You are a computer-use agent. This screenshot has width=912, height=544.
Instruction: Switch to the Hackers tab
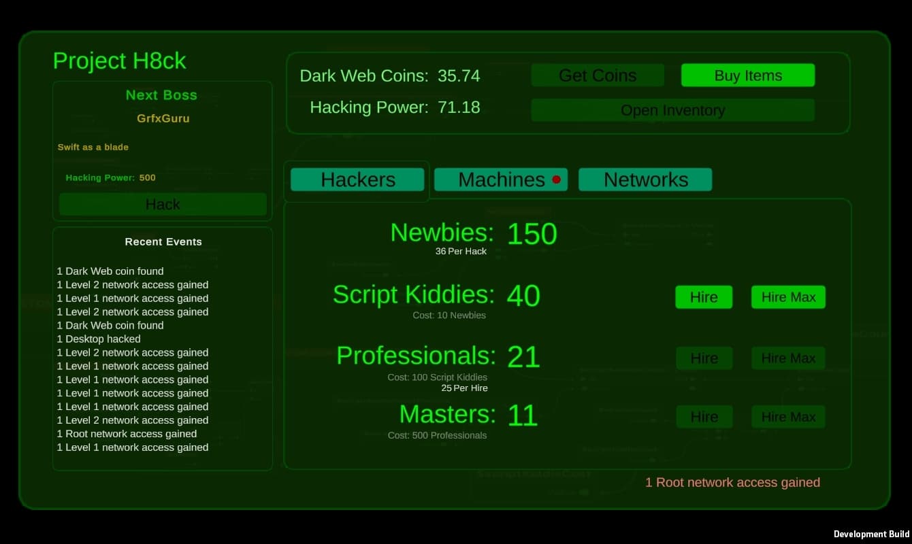357,180
